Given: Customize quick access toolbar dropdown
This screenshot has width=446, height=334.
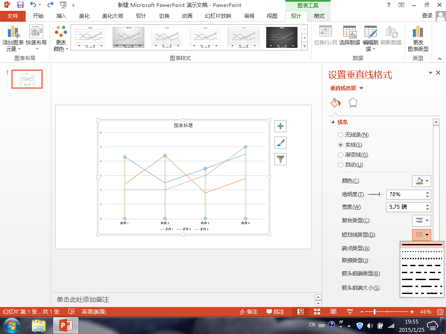Looking at the screenshot, I should (x=73, y=5).
